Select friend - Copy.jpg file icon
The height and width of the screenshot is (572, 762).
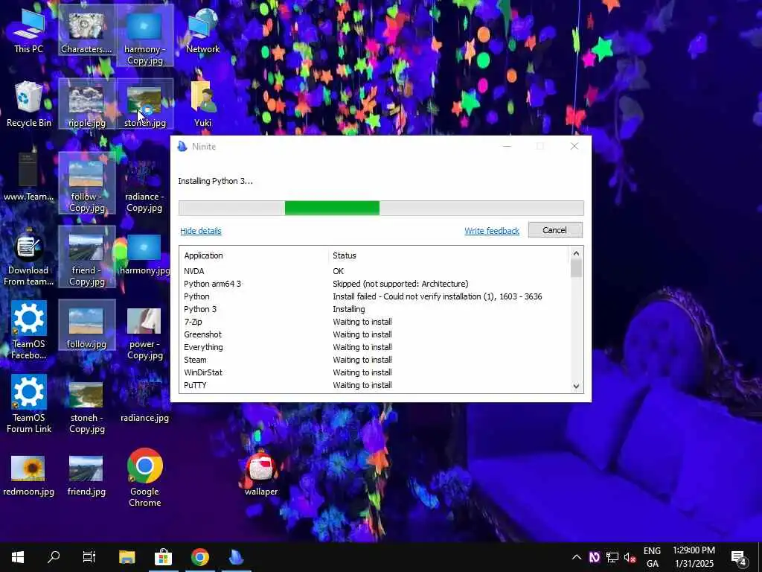coord(86,257)
